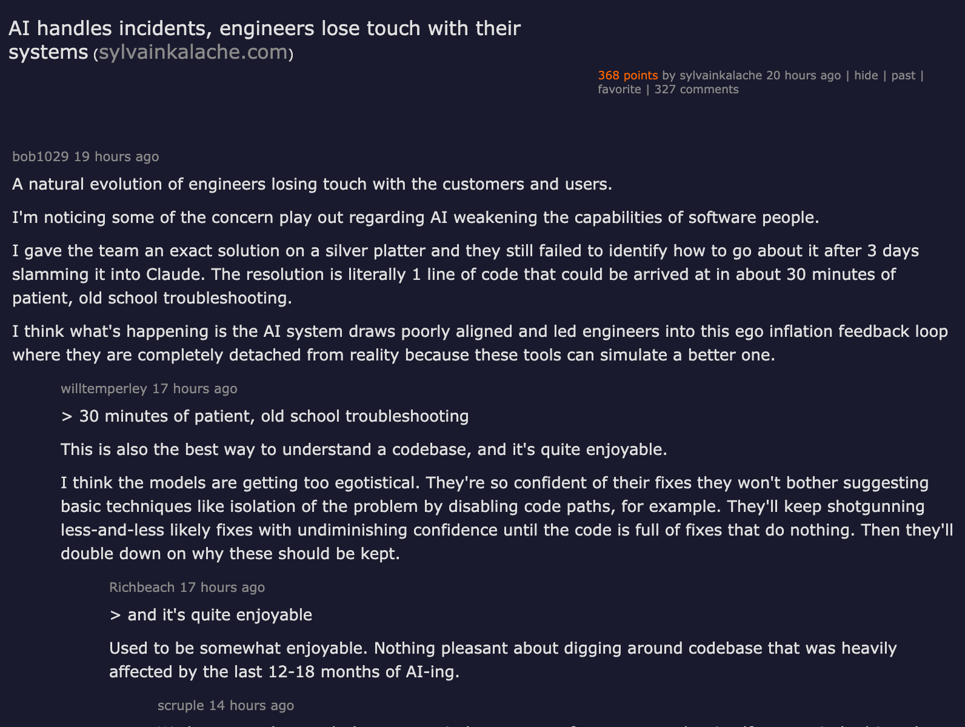View Richbeach's user profile
Image resolution: width=965 pixels, height=727 pixels.
(142, 587)
